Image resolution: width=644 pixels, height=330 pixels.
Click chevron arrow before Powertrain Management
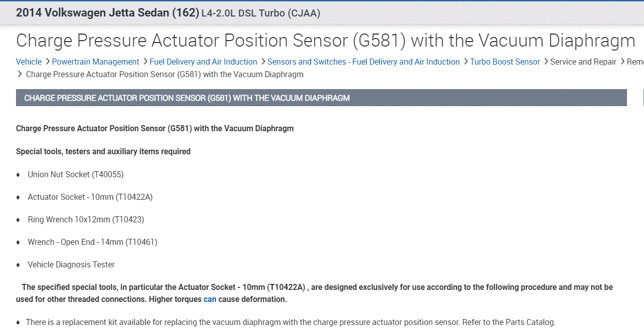[x=48, y=62]
